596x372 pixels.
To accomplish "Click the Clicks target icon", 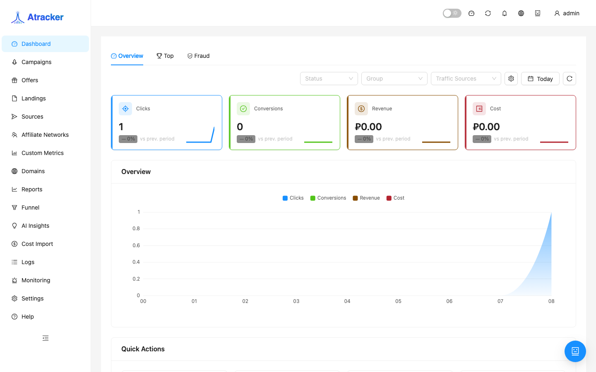I will tap(125, 109).
